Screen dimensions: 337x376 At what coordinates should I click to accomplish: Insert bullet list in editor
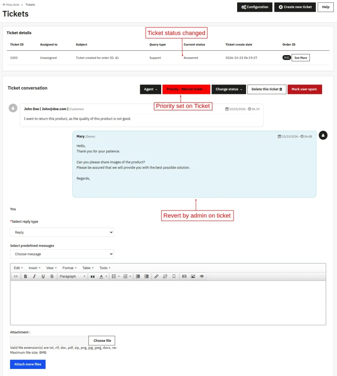click(114, 276)
